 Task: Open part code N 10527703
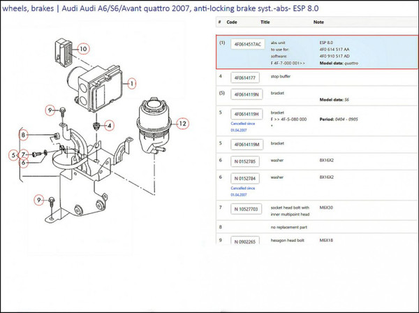coord(246,209)
